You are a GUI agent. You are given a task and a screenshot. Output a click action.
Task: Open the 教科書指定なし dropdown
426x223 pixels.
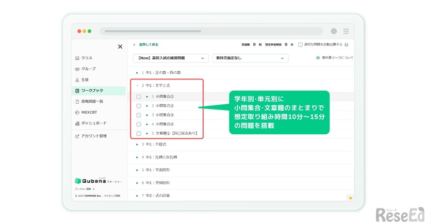(x=250, y=58)
